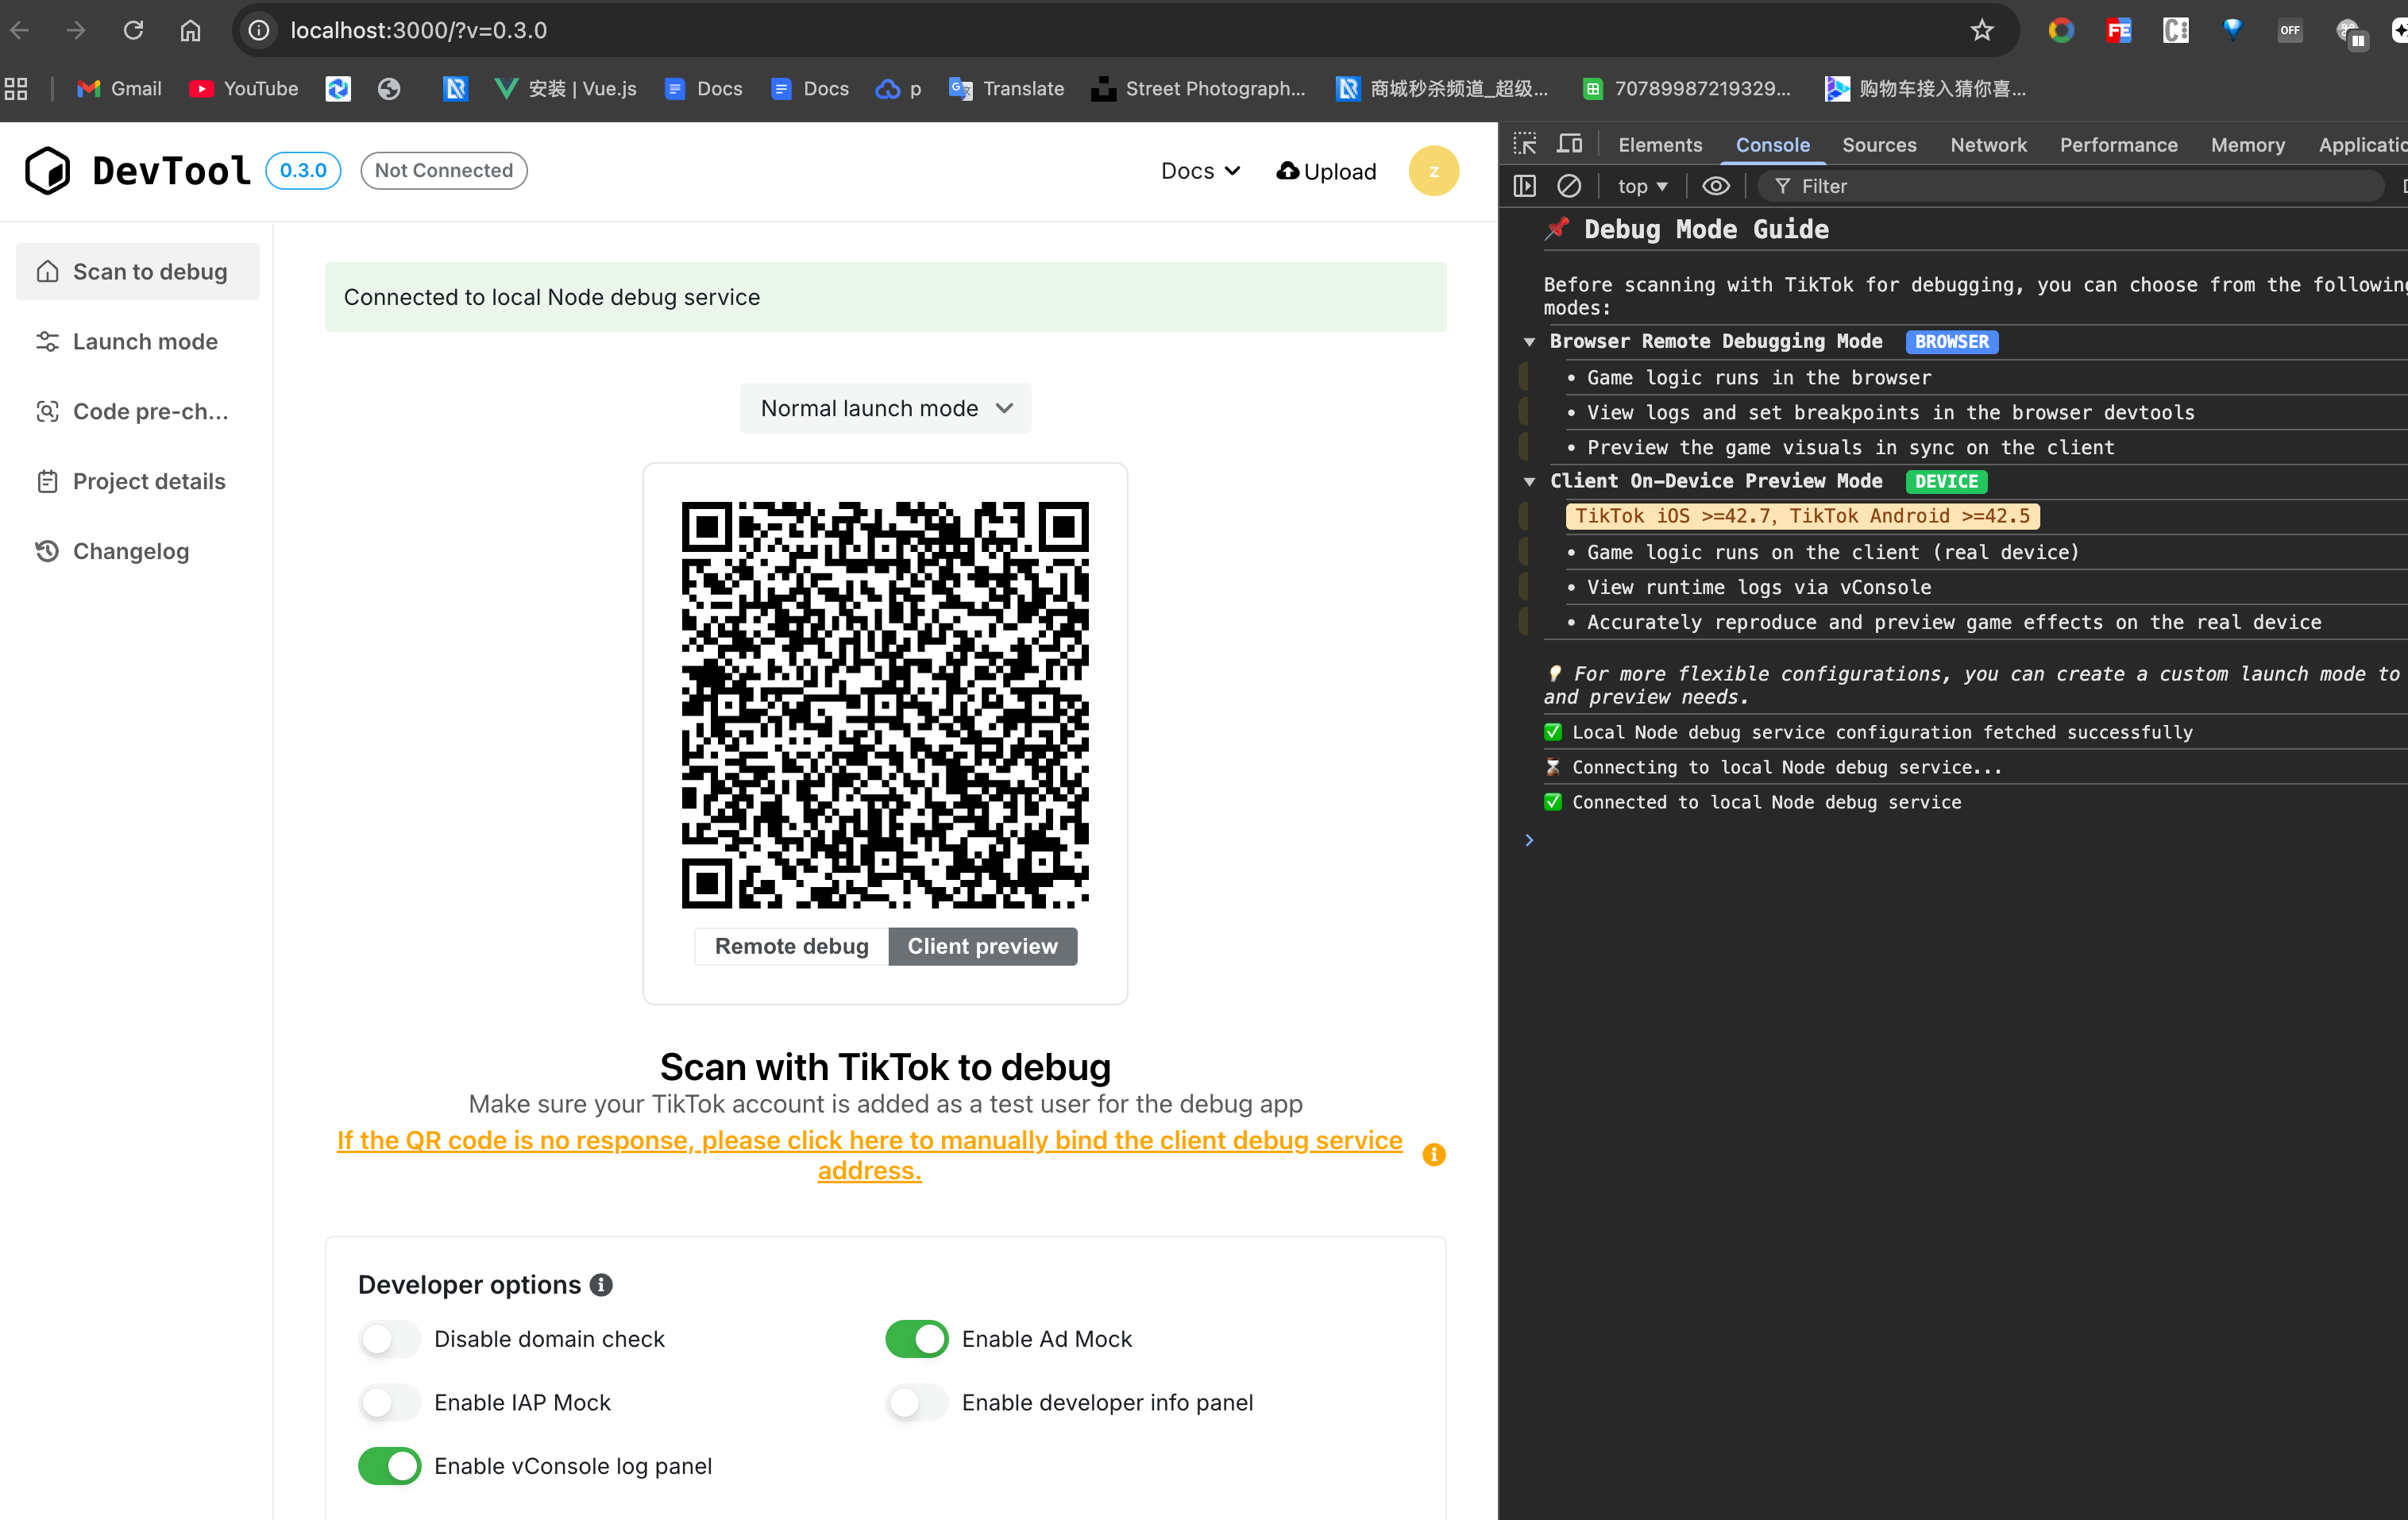Open the Gmail bookmark
Image resolution: width=2408 pixels, height=1520 pixels.
tap(119, 88)
